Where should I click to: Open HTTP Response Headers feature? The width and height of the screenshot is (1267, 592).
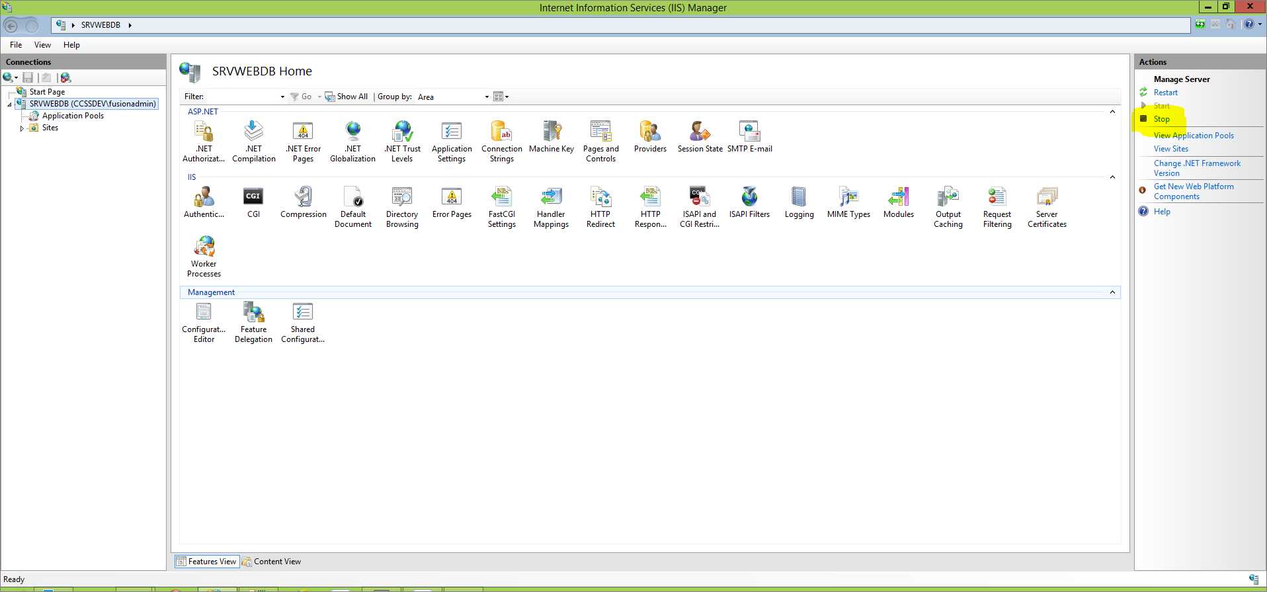(x=651, y=207)
